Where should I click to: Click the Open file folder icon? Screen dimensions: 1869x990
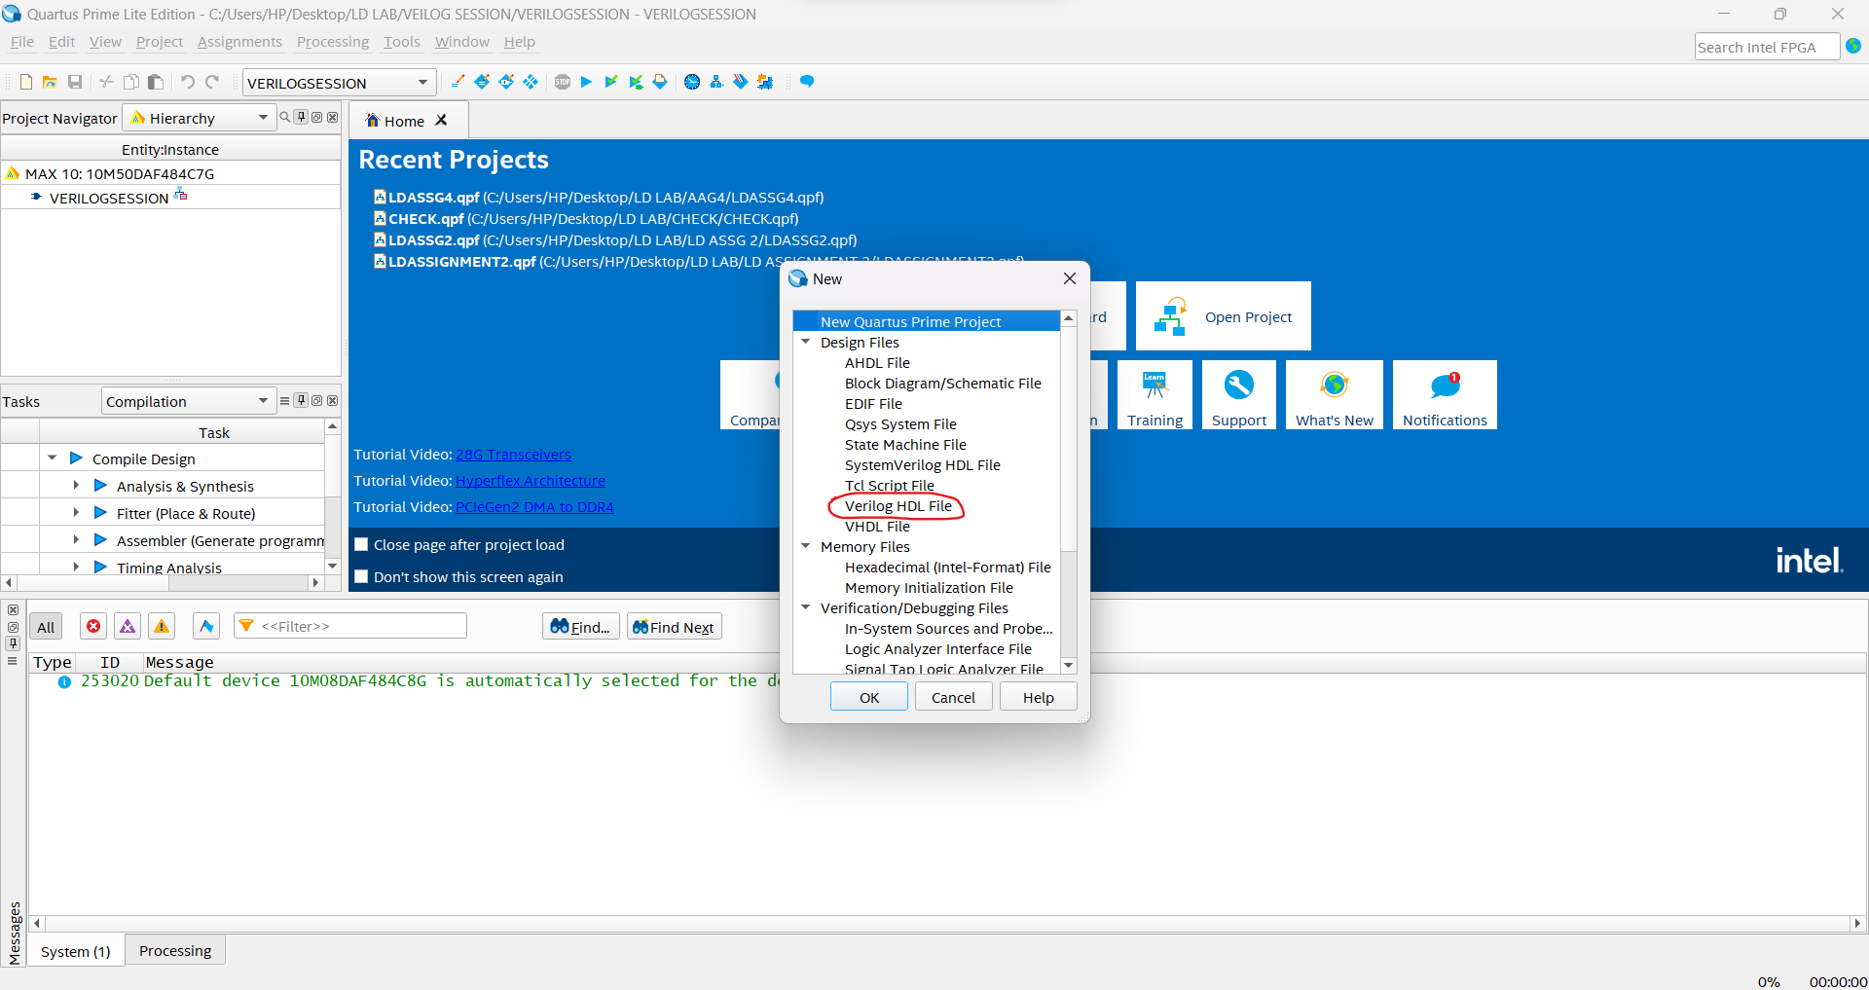[50, 82]
